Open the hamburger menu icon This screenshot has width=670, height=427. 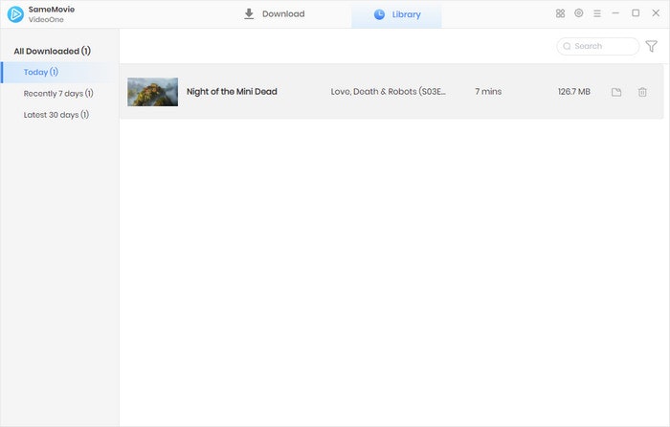[597, 13]
